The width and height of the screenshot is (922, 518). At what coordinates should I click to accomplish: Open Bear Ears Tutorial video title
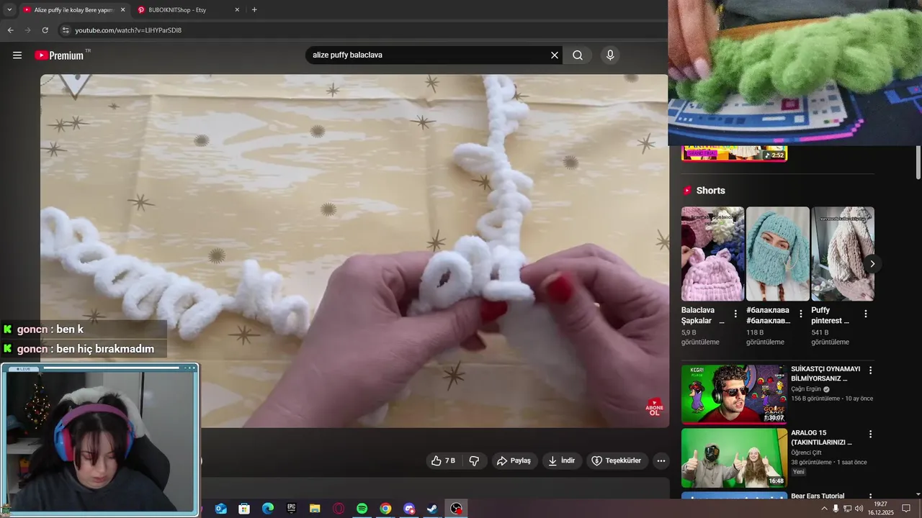pos(818,496)
